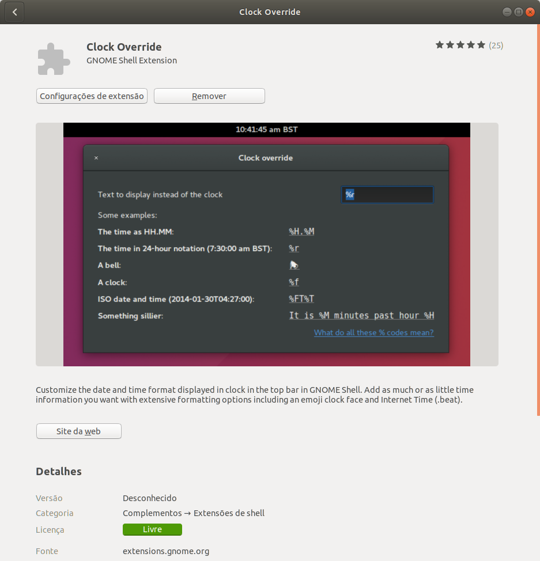Click the minimize button in the titlebar
Image resolution: width=540 pixels, height=561 pixels.
coord(506,12)
